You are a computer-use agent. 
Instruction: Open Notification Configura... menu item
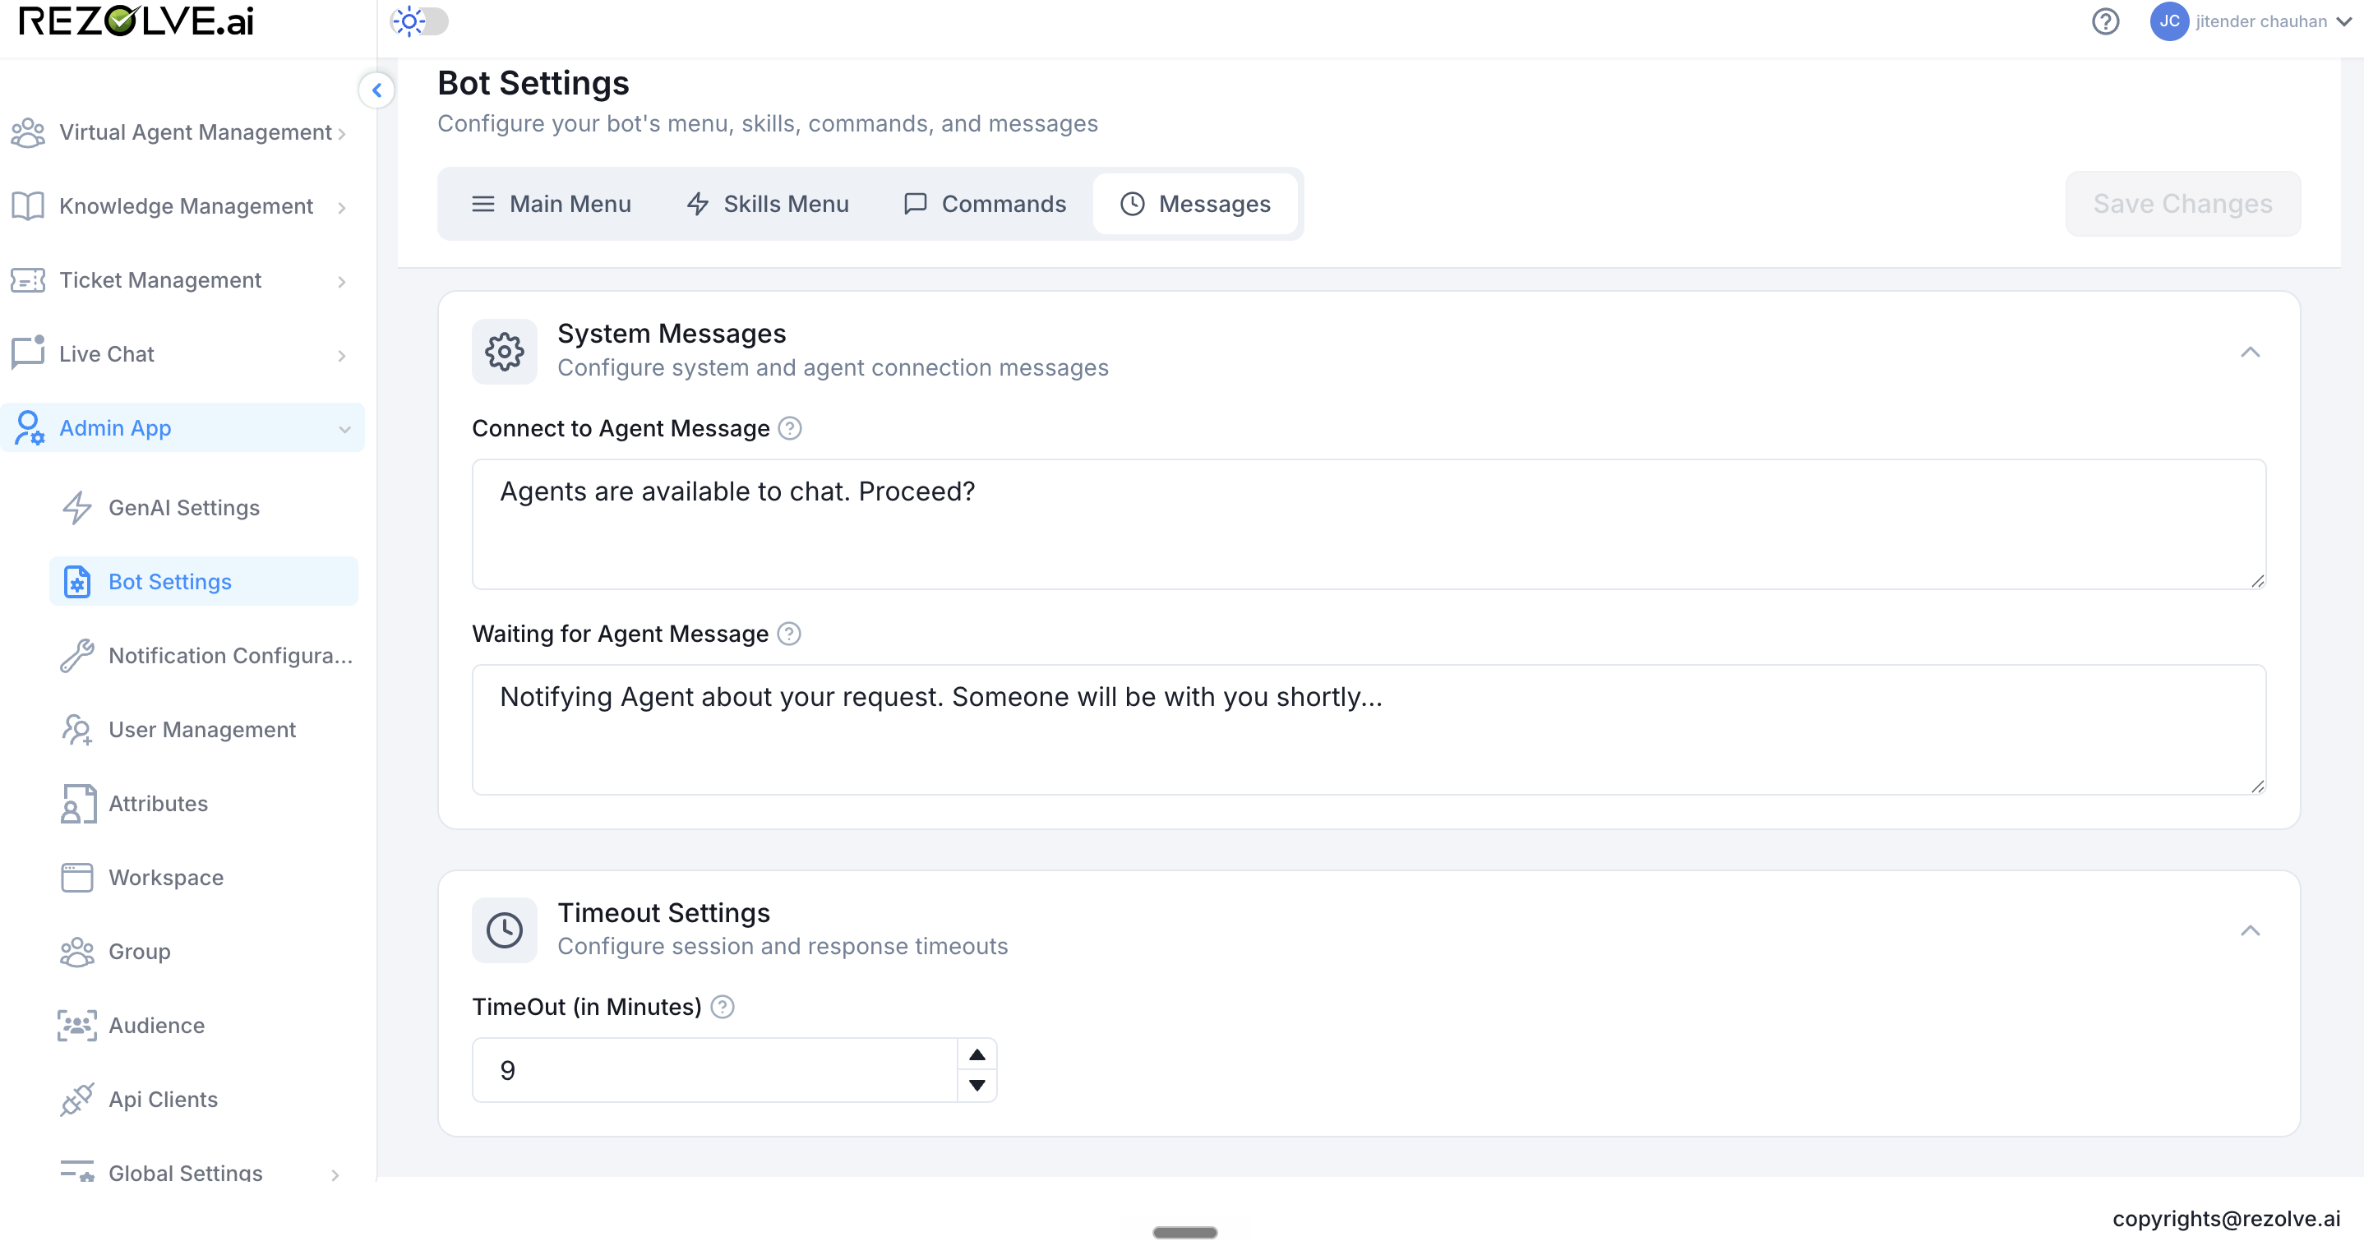[x=229, y=655]
